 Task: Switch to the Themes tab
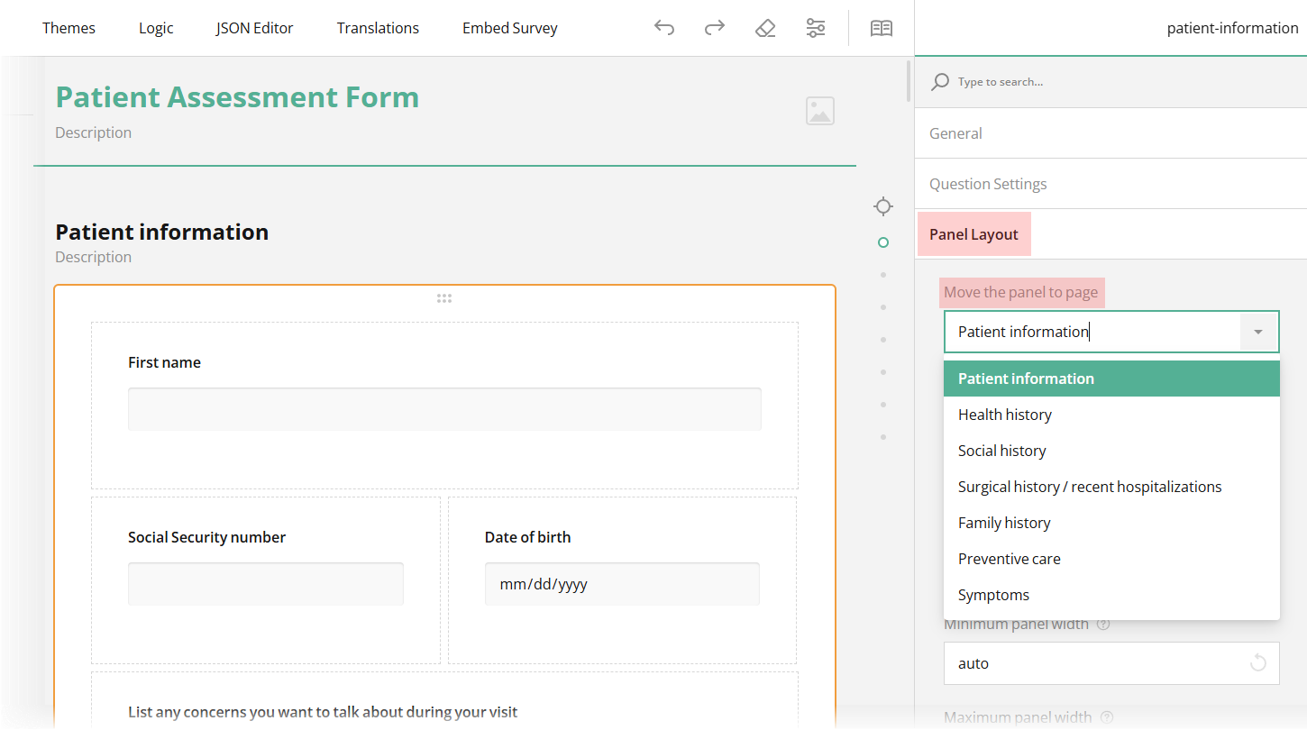coord(69,28)
